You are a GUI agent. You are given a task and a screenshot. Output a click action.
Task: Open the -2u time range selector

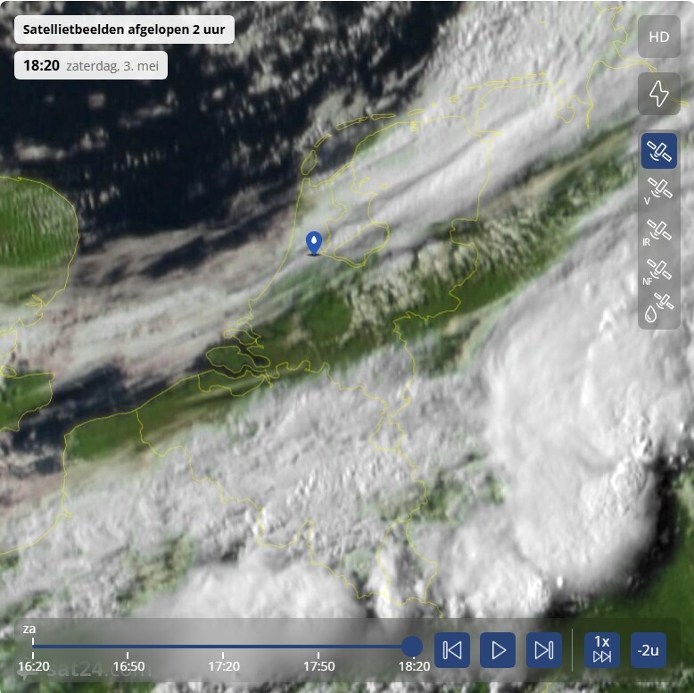[x=649, y=650]
